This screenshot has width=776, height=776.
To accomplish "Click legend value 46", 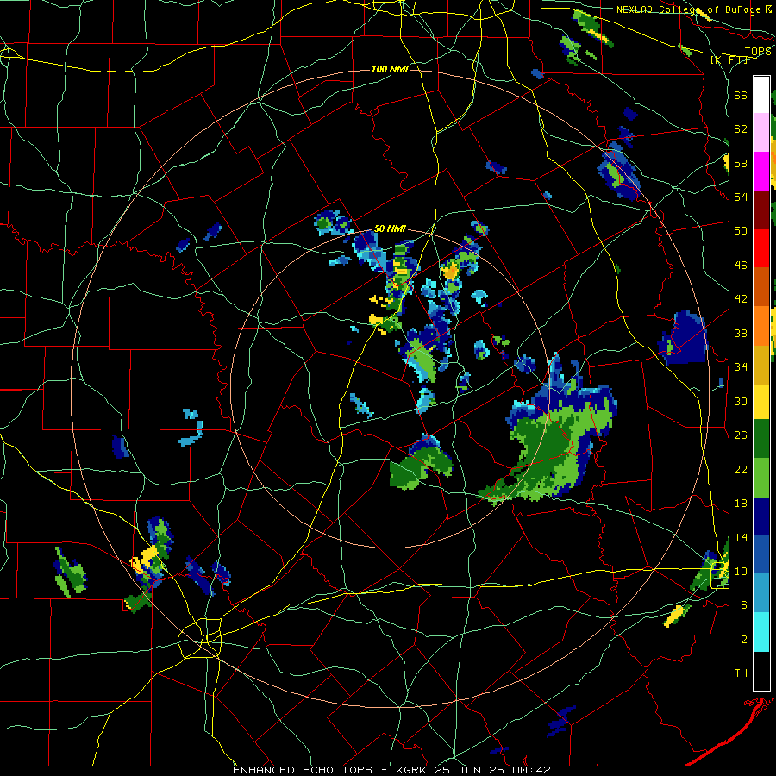I will tap(741, 266).
